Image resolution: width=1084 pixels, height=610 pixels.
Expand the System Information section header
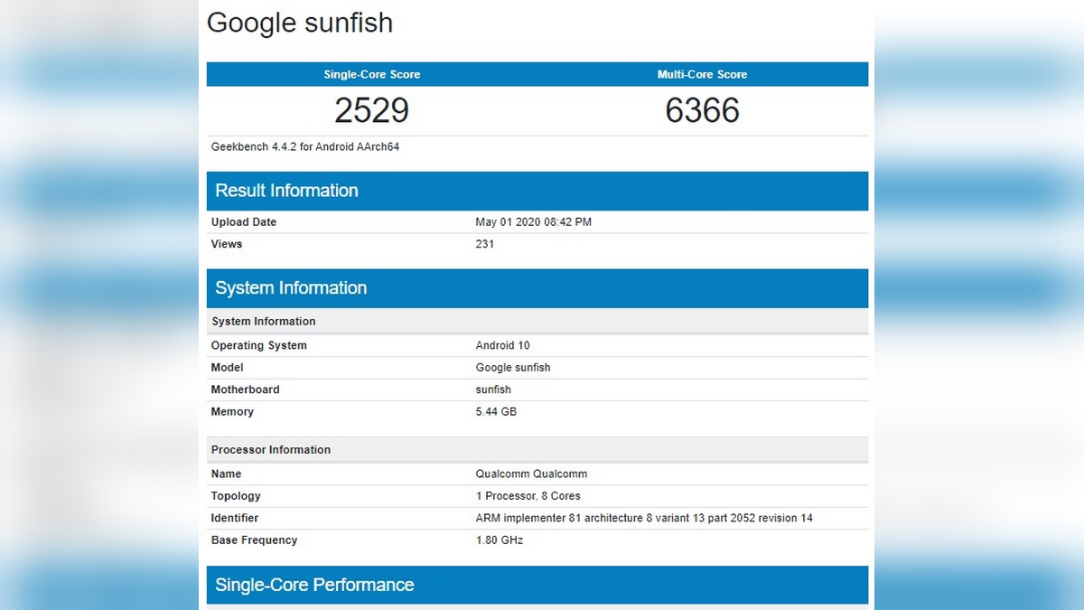tap(290, 287)
